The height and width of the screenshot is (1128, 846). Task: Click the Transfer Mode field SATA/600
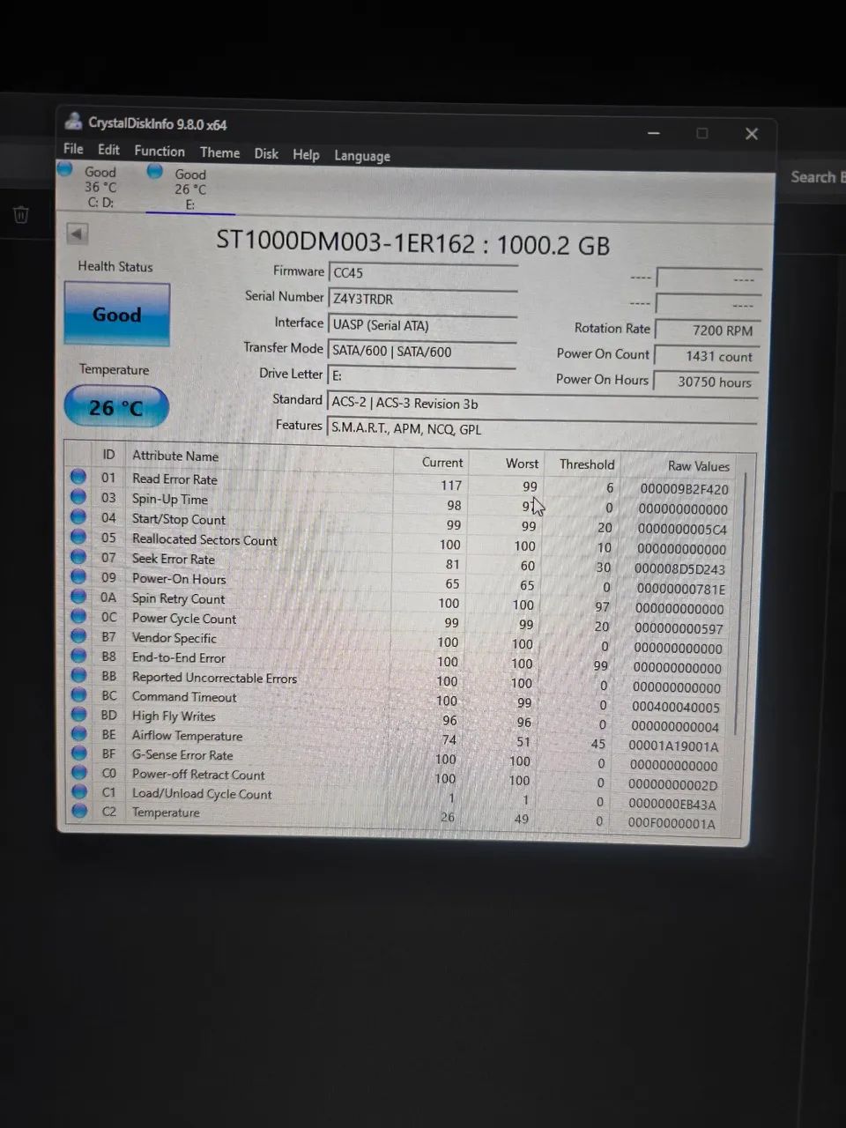(422, 352)
